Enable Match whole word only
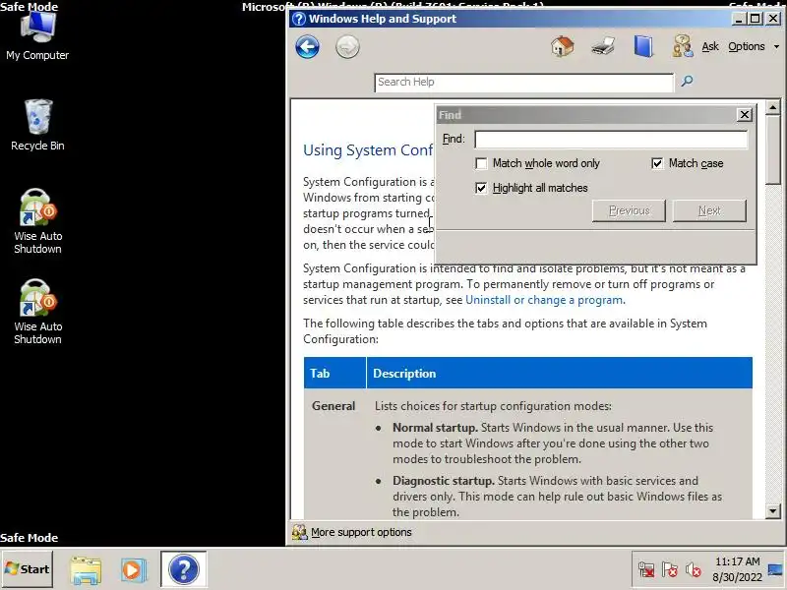 pos(481,163)
